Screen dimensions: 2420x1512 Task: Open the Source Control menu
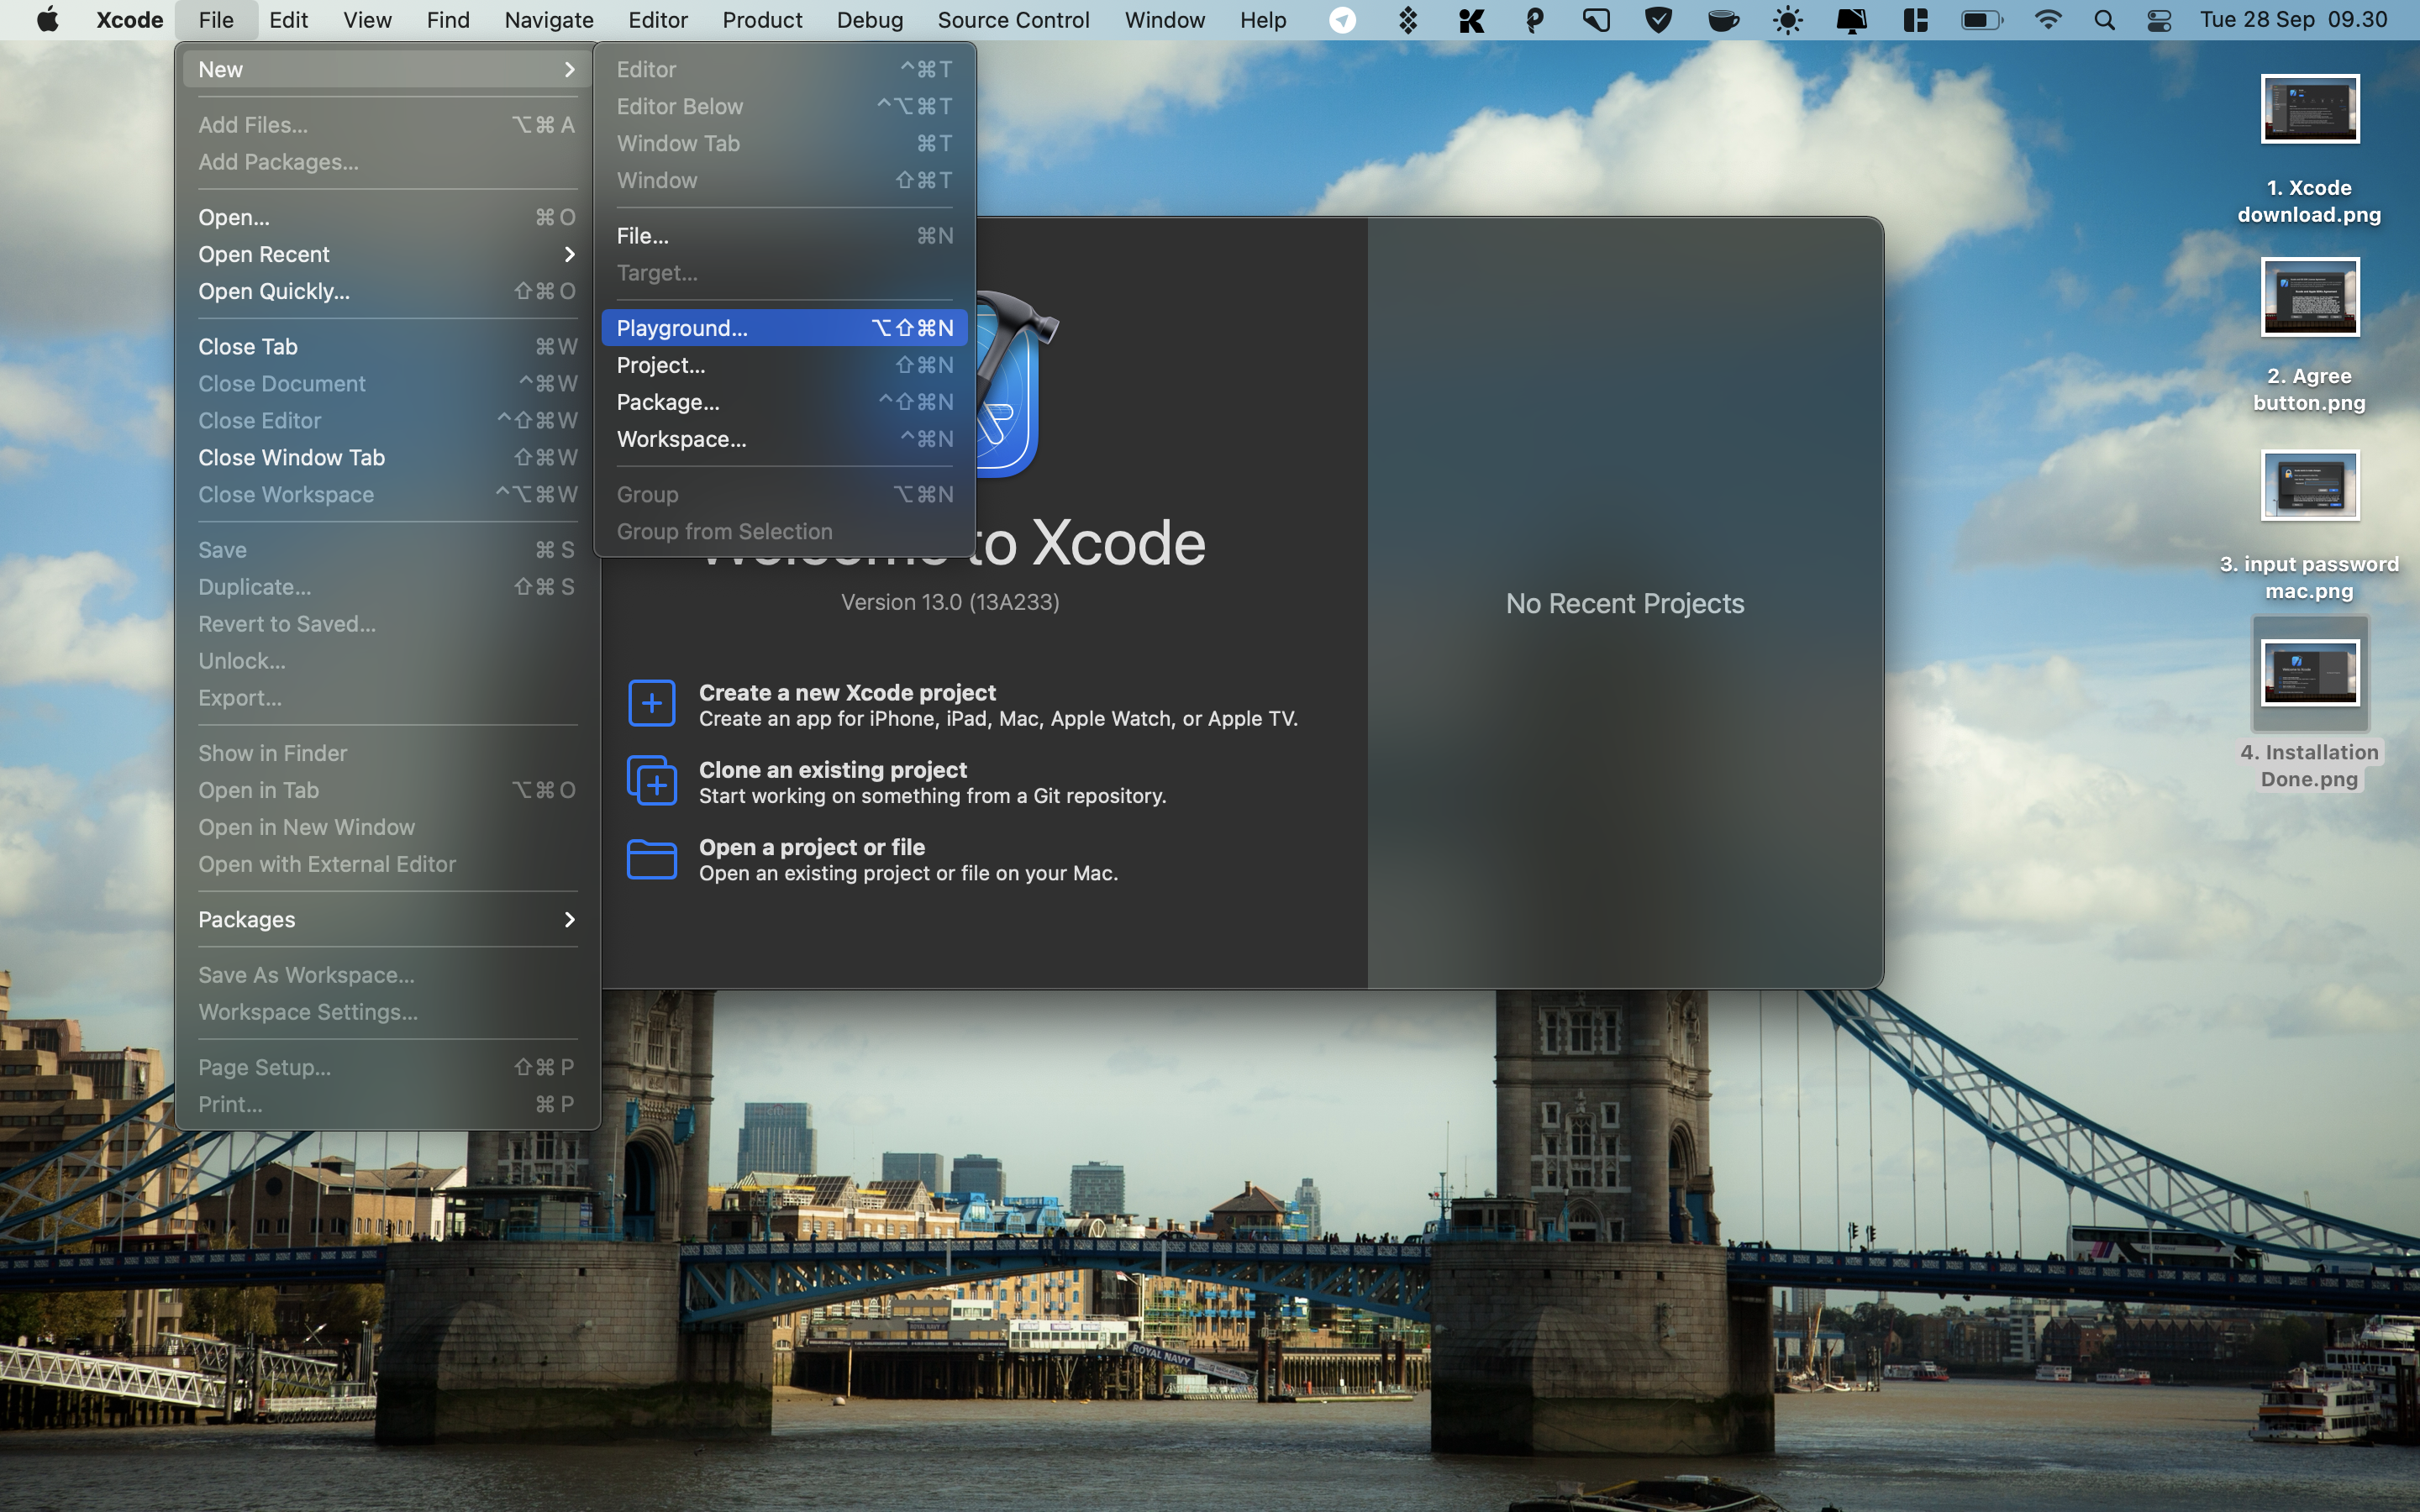point(1013,20)
